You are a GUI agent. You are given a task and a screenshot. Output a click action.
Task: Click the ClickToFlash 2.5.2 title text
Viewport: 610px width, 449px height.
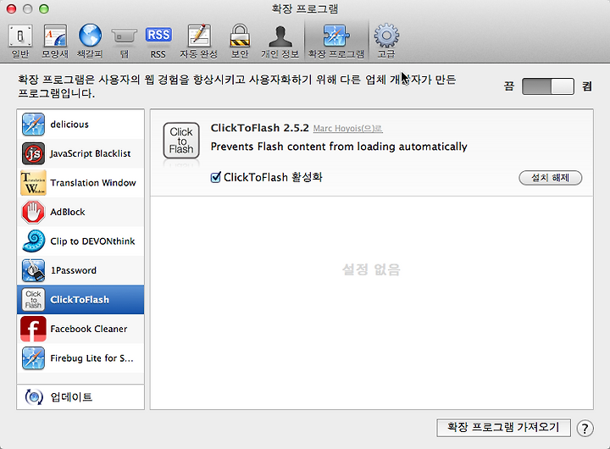tap(259, 128)
